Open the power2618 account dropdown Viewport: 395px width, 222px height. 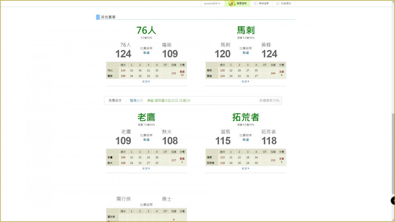pyautogui.click(x=212, y=4)
